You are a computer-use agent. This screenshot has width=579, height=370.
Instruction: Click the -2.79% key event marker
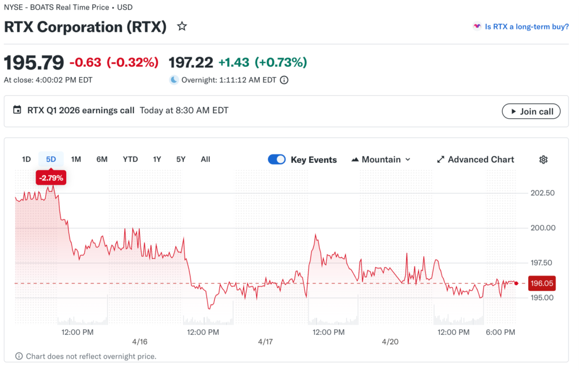(51, 178)
